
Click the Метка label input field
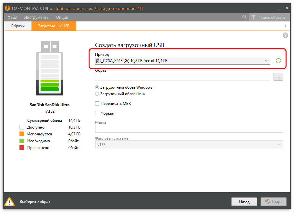(189, 129)
